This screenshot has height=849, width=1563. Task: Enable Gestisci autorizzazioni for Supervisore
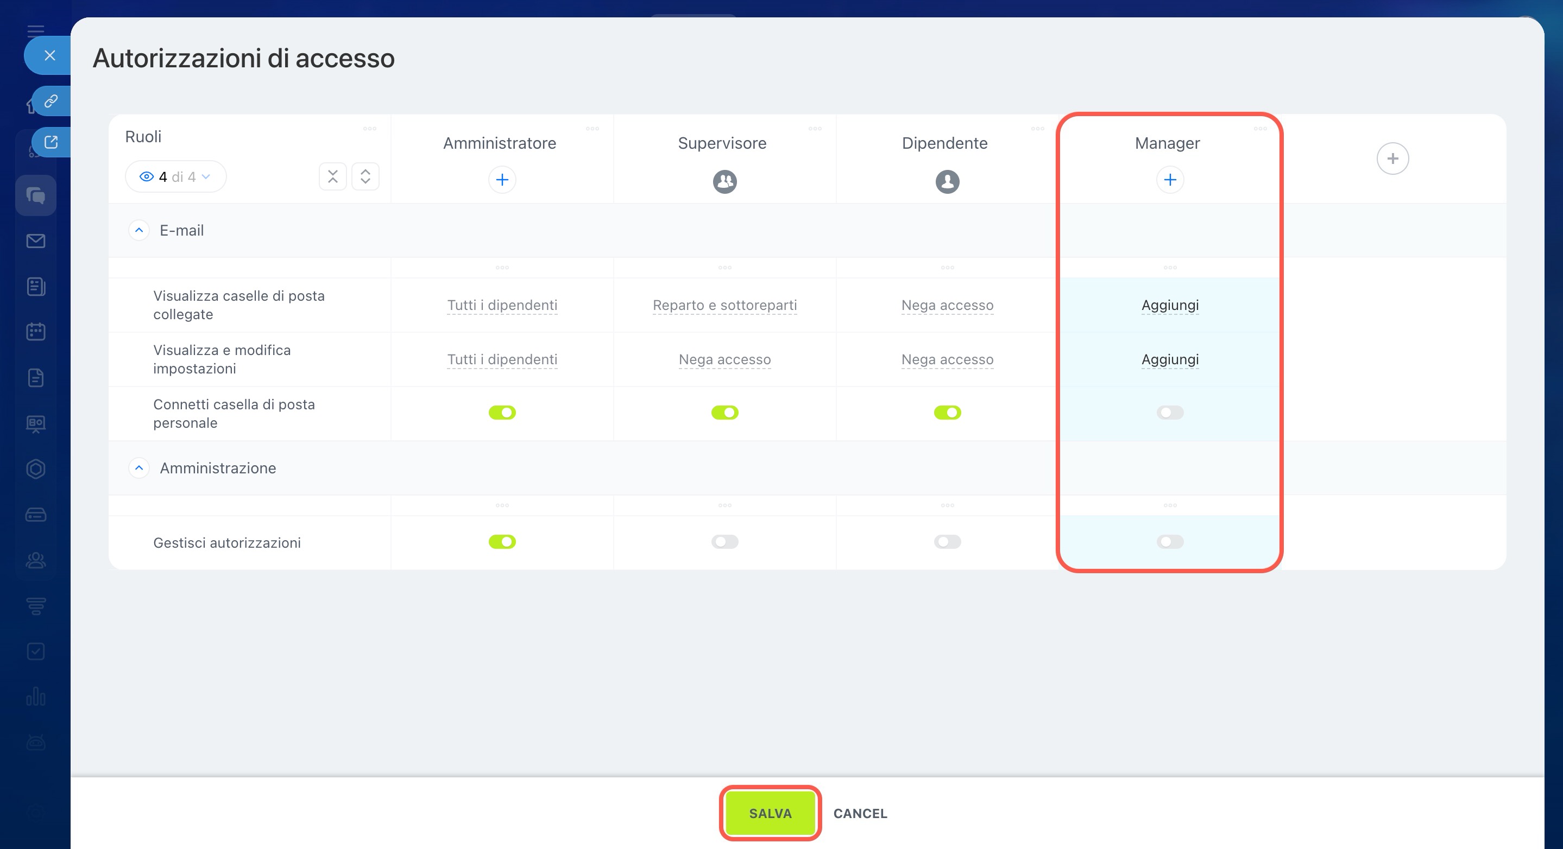pyautogui.click(x=724, y=542)
